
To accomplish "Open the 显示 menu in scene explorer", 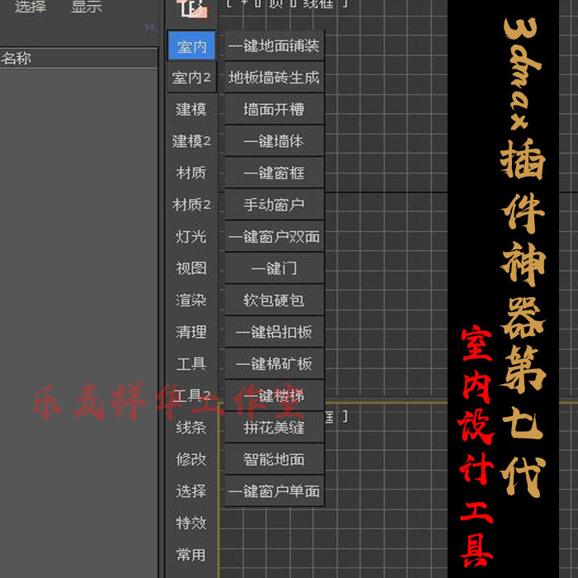I will [86, 7].
